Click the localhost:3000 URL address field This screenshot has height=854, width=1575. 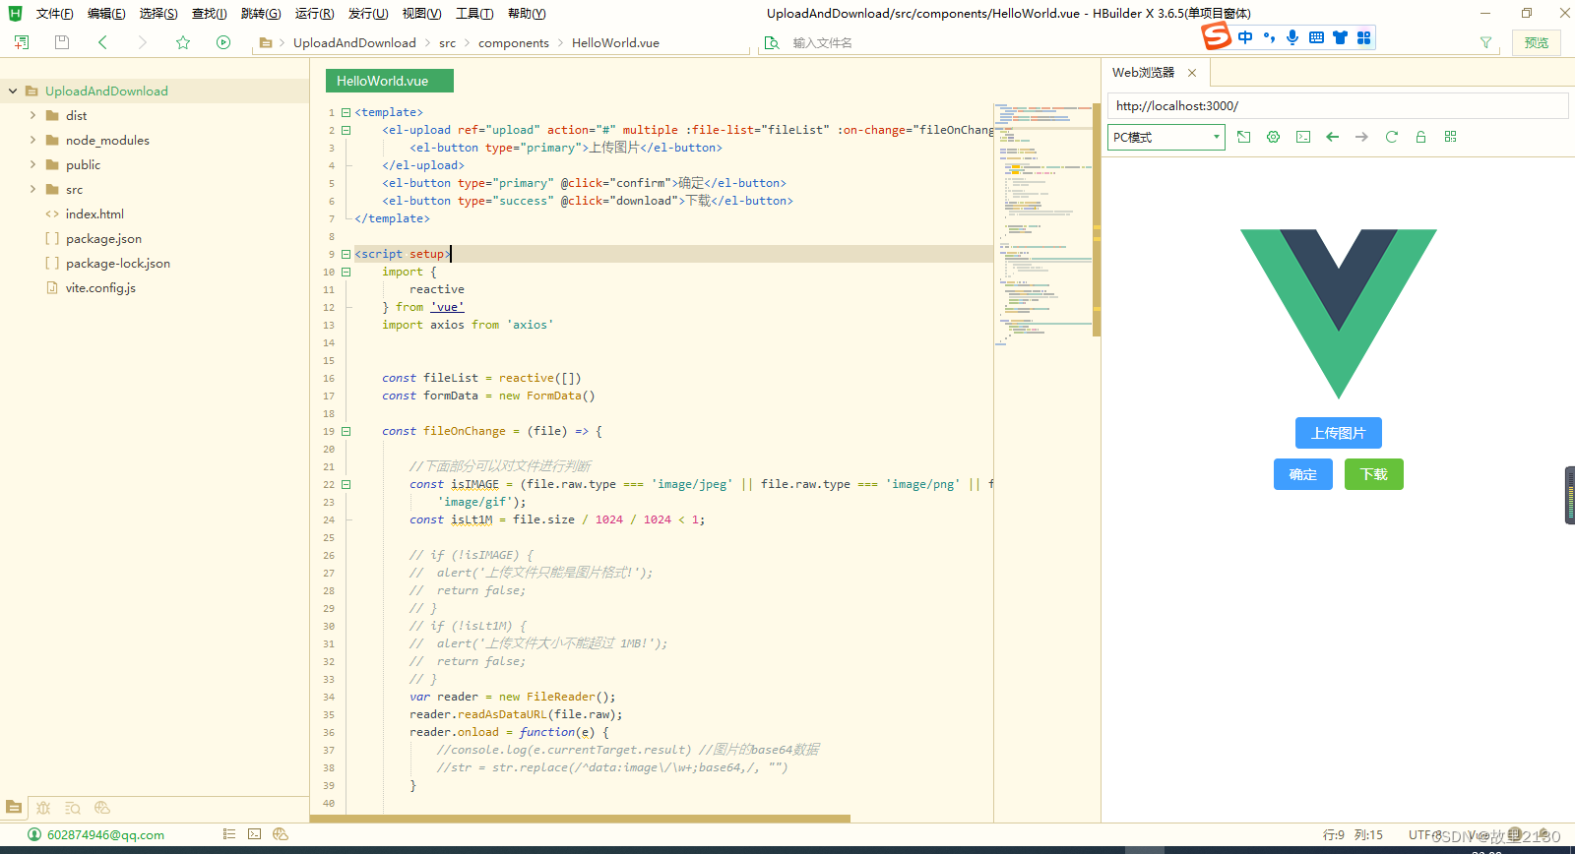pos(1338,105)
